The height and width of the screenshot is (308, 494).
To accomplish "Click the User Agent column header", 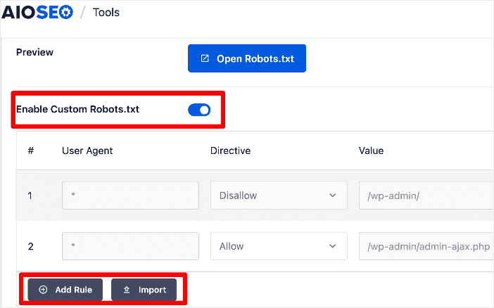I will click(x=87, y=150).
